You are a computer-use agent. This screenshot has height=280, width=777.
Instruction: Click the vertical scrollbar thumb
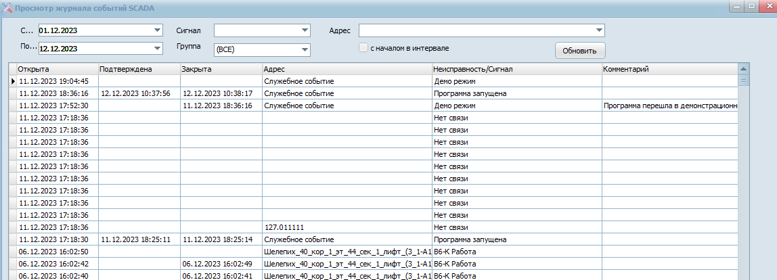tap(742, 80)
